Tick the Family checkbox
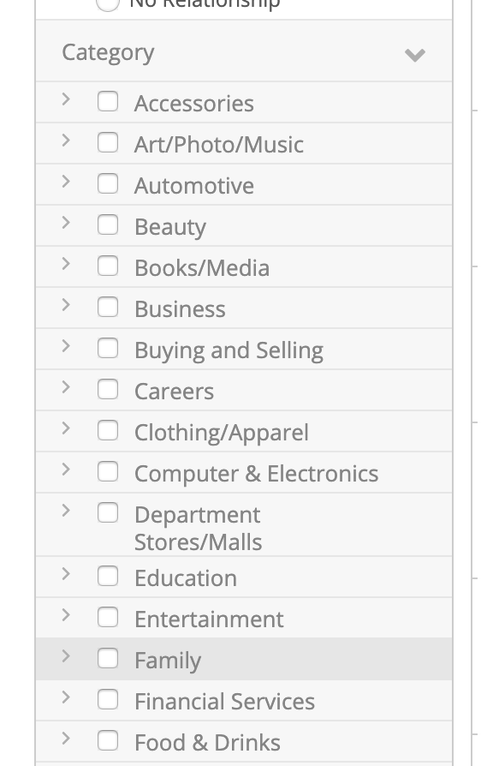This screenshot has height=766, width=481. [108, 658]
